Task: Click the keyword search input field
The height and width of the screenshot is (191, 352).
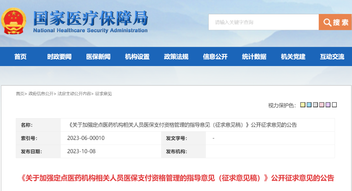Action: coord(263,22)
